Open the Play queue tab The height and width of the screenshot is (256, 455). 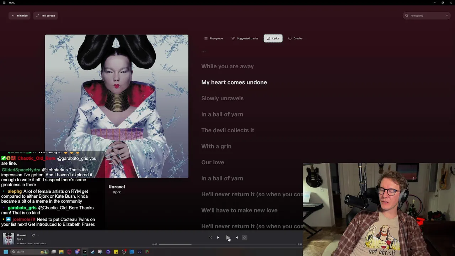tap(214, 38)
